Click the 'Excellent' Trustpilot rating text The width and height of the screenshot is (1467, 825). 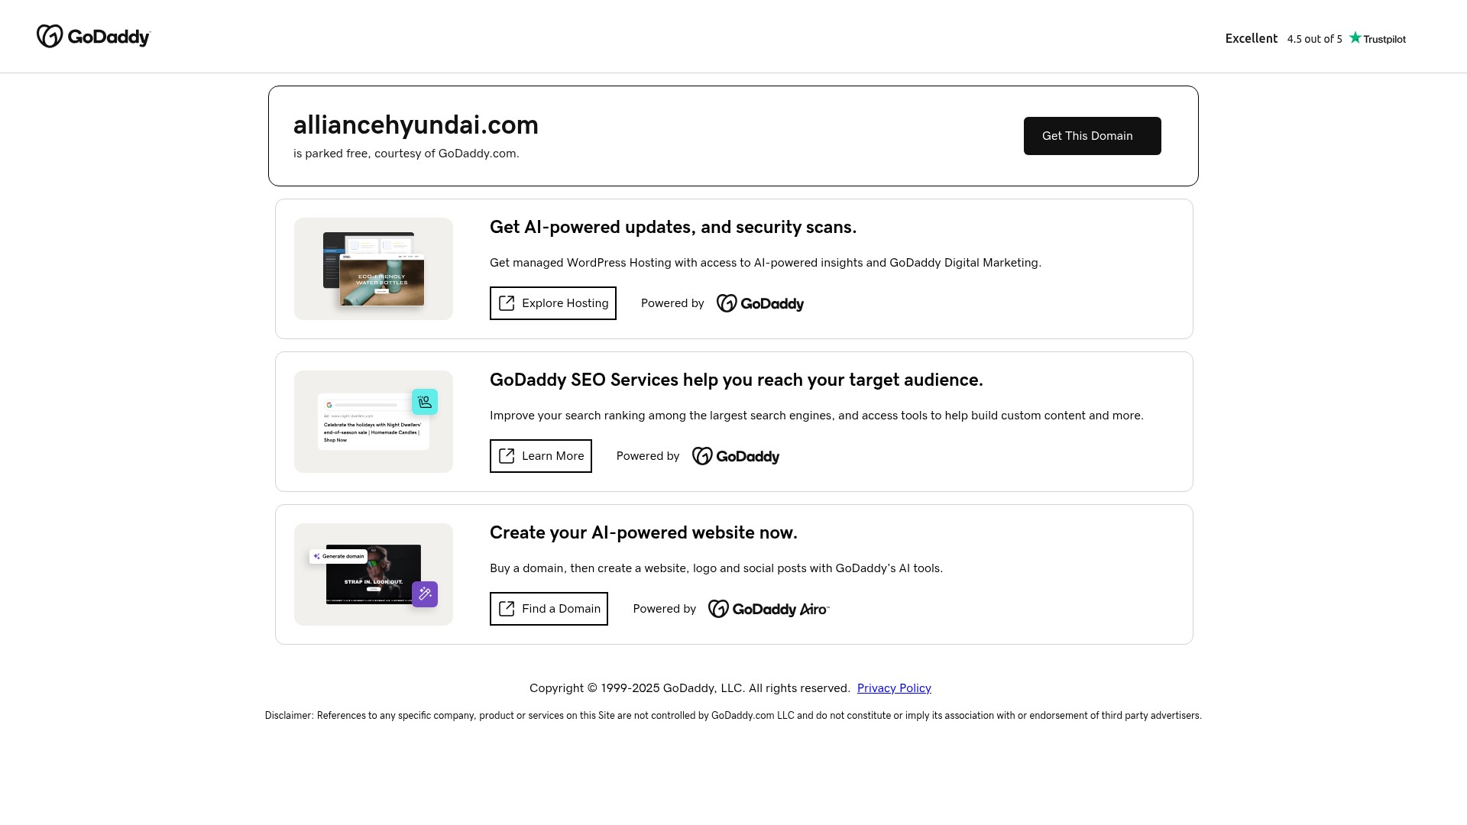[1252, 38]
